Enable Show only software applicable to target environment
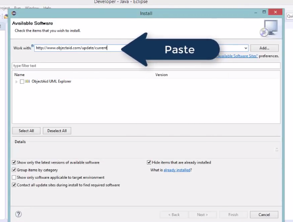 coord(14,177)
